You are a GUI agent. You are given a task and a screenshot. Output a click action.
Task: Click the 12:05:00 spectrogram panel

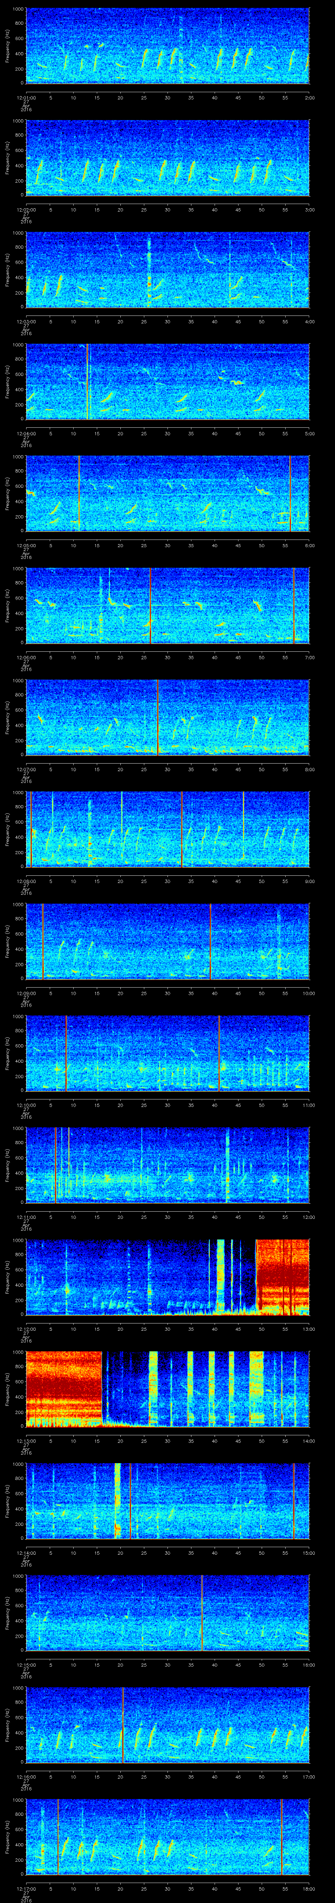(168, 494)
